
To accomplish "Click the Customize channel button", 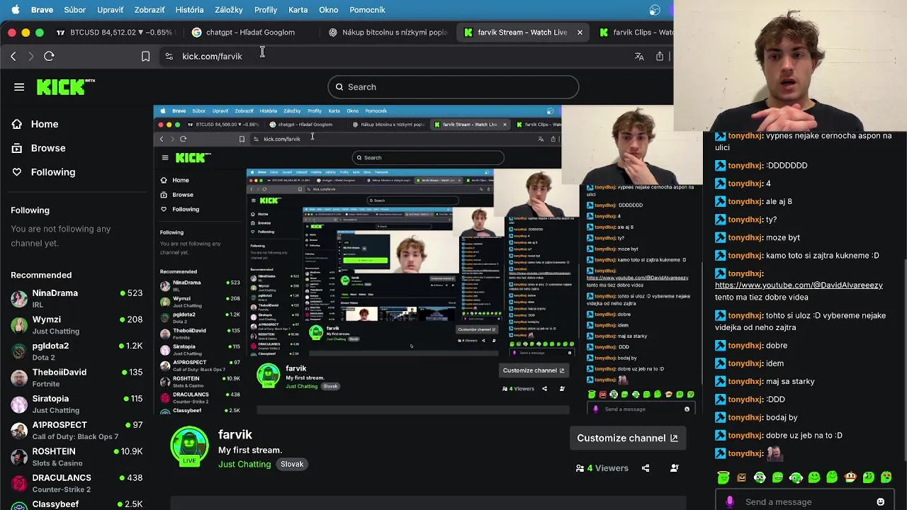I will coord(627,438).
